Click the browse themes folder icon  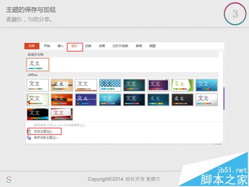click(x=29, y=132)
